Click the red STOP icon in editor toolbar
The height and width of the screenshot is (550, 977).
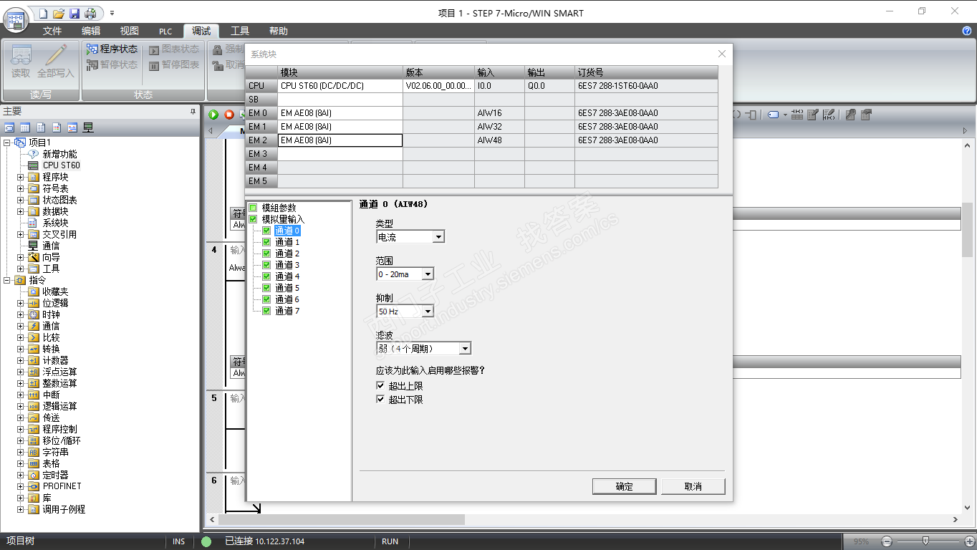pyautogui.click(x=229, y=115)
